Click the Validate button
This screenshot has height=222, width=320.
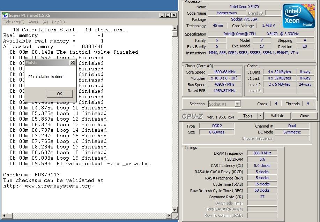click(277, 116)
